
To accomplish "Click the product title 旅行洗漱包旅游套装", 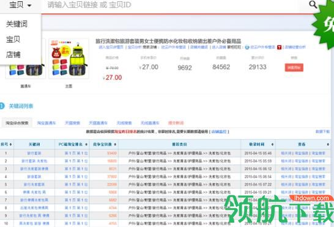I will tap(168, 41).
